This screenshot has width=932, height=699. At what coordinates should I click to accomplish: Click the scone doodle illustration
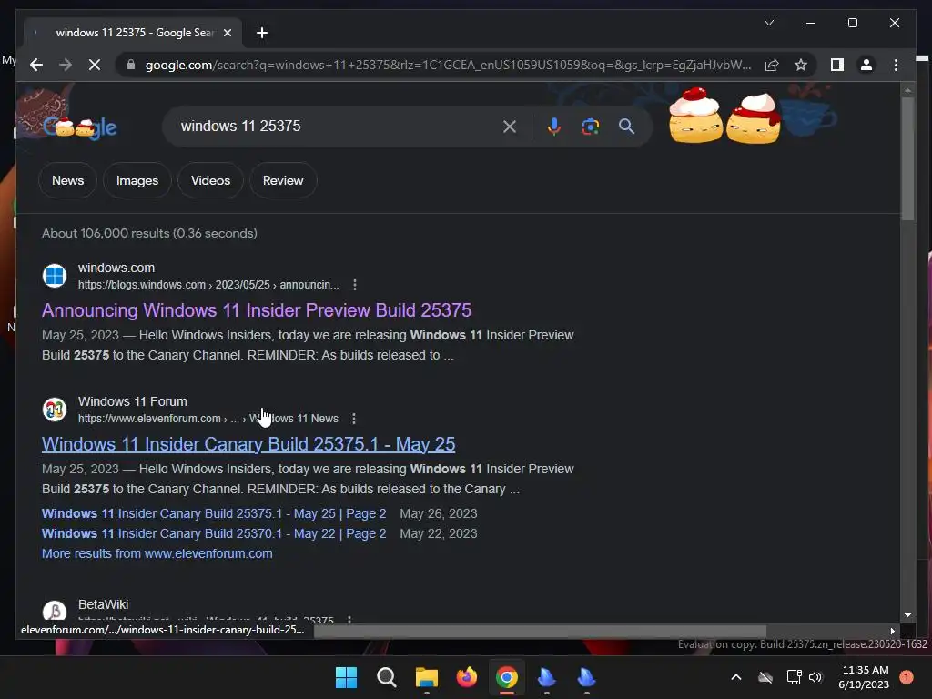[724, 116]
